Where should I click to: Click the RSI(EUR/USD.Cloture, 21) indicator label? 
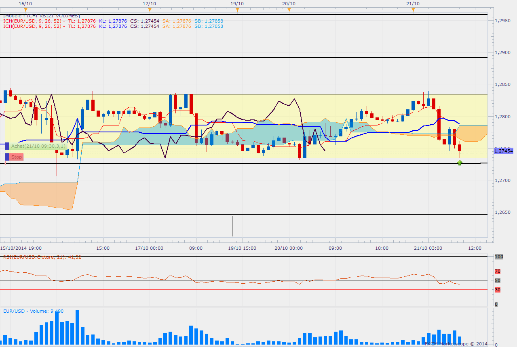pyautogui.click(x=42, y=257)
